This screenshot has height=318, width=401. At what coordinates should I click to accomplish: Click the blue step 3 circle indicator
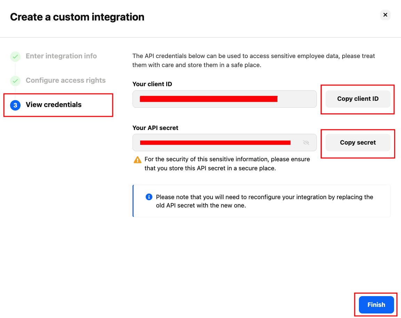[x=15, y=105]
